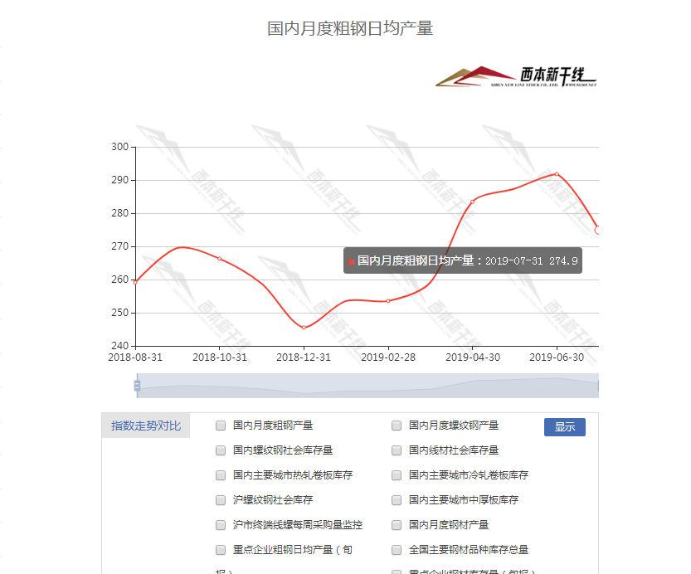Click the 2019-06-30 peak data point
The image size is (691, 574).
[x=557, y=174]
